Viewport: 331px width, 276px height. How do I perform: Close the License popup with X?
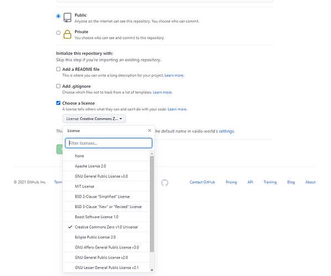pos(149,130)
